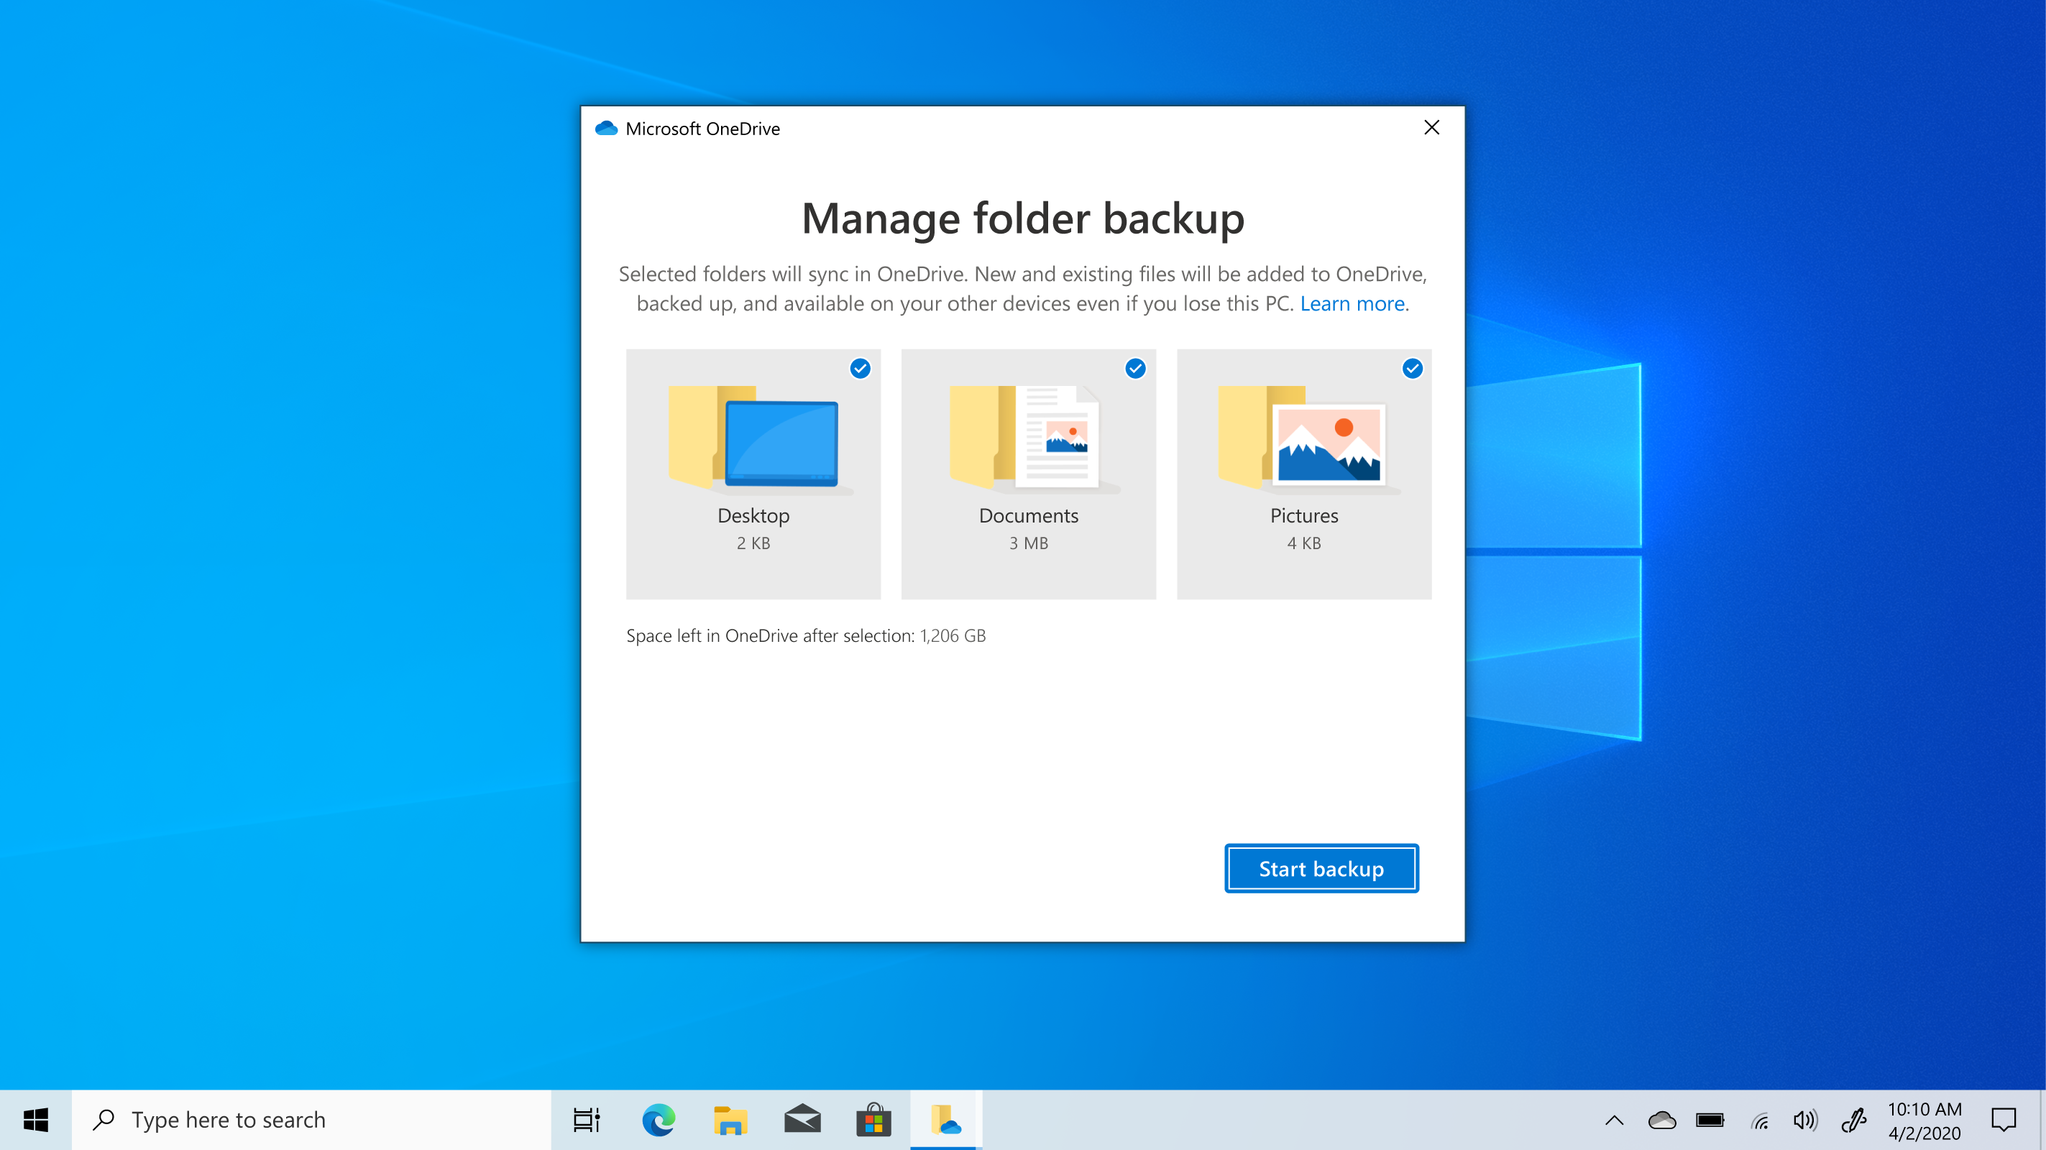The height and width of the screenshot is (1150, 2046).
Task: Open the volume control icon
Action: pyautogui.click(x=1804, y=1120)
